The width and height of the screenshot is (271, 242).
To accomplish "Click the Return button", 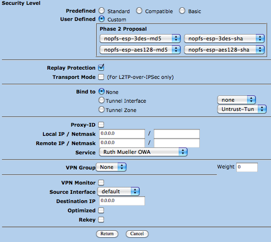I will pyautogui.click(x=107, y=234).
